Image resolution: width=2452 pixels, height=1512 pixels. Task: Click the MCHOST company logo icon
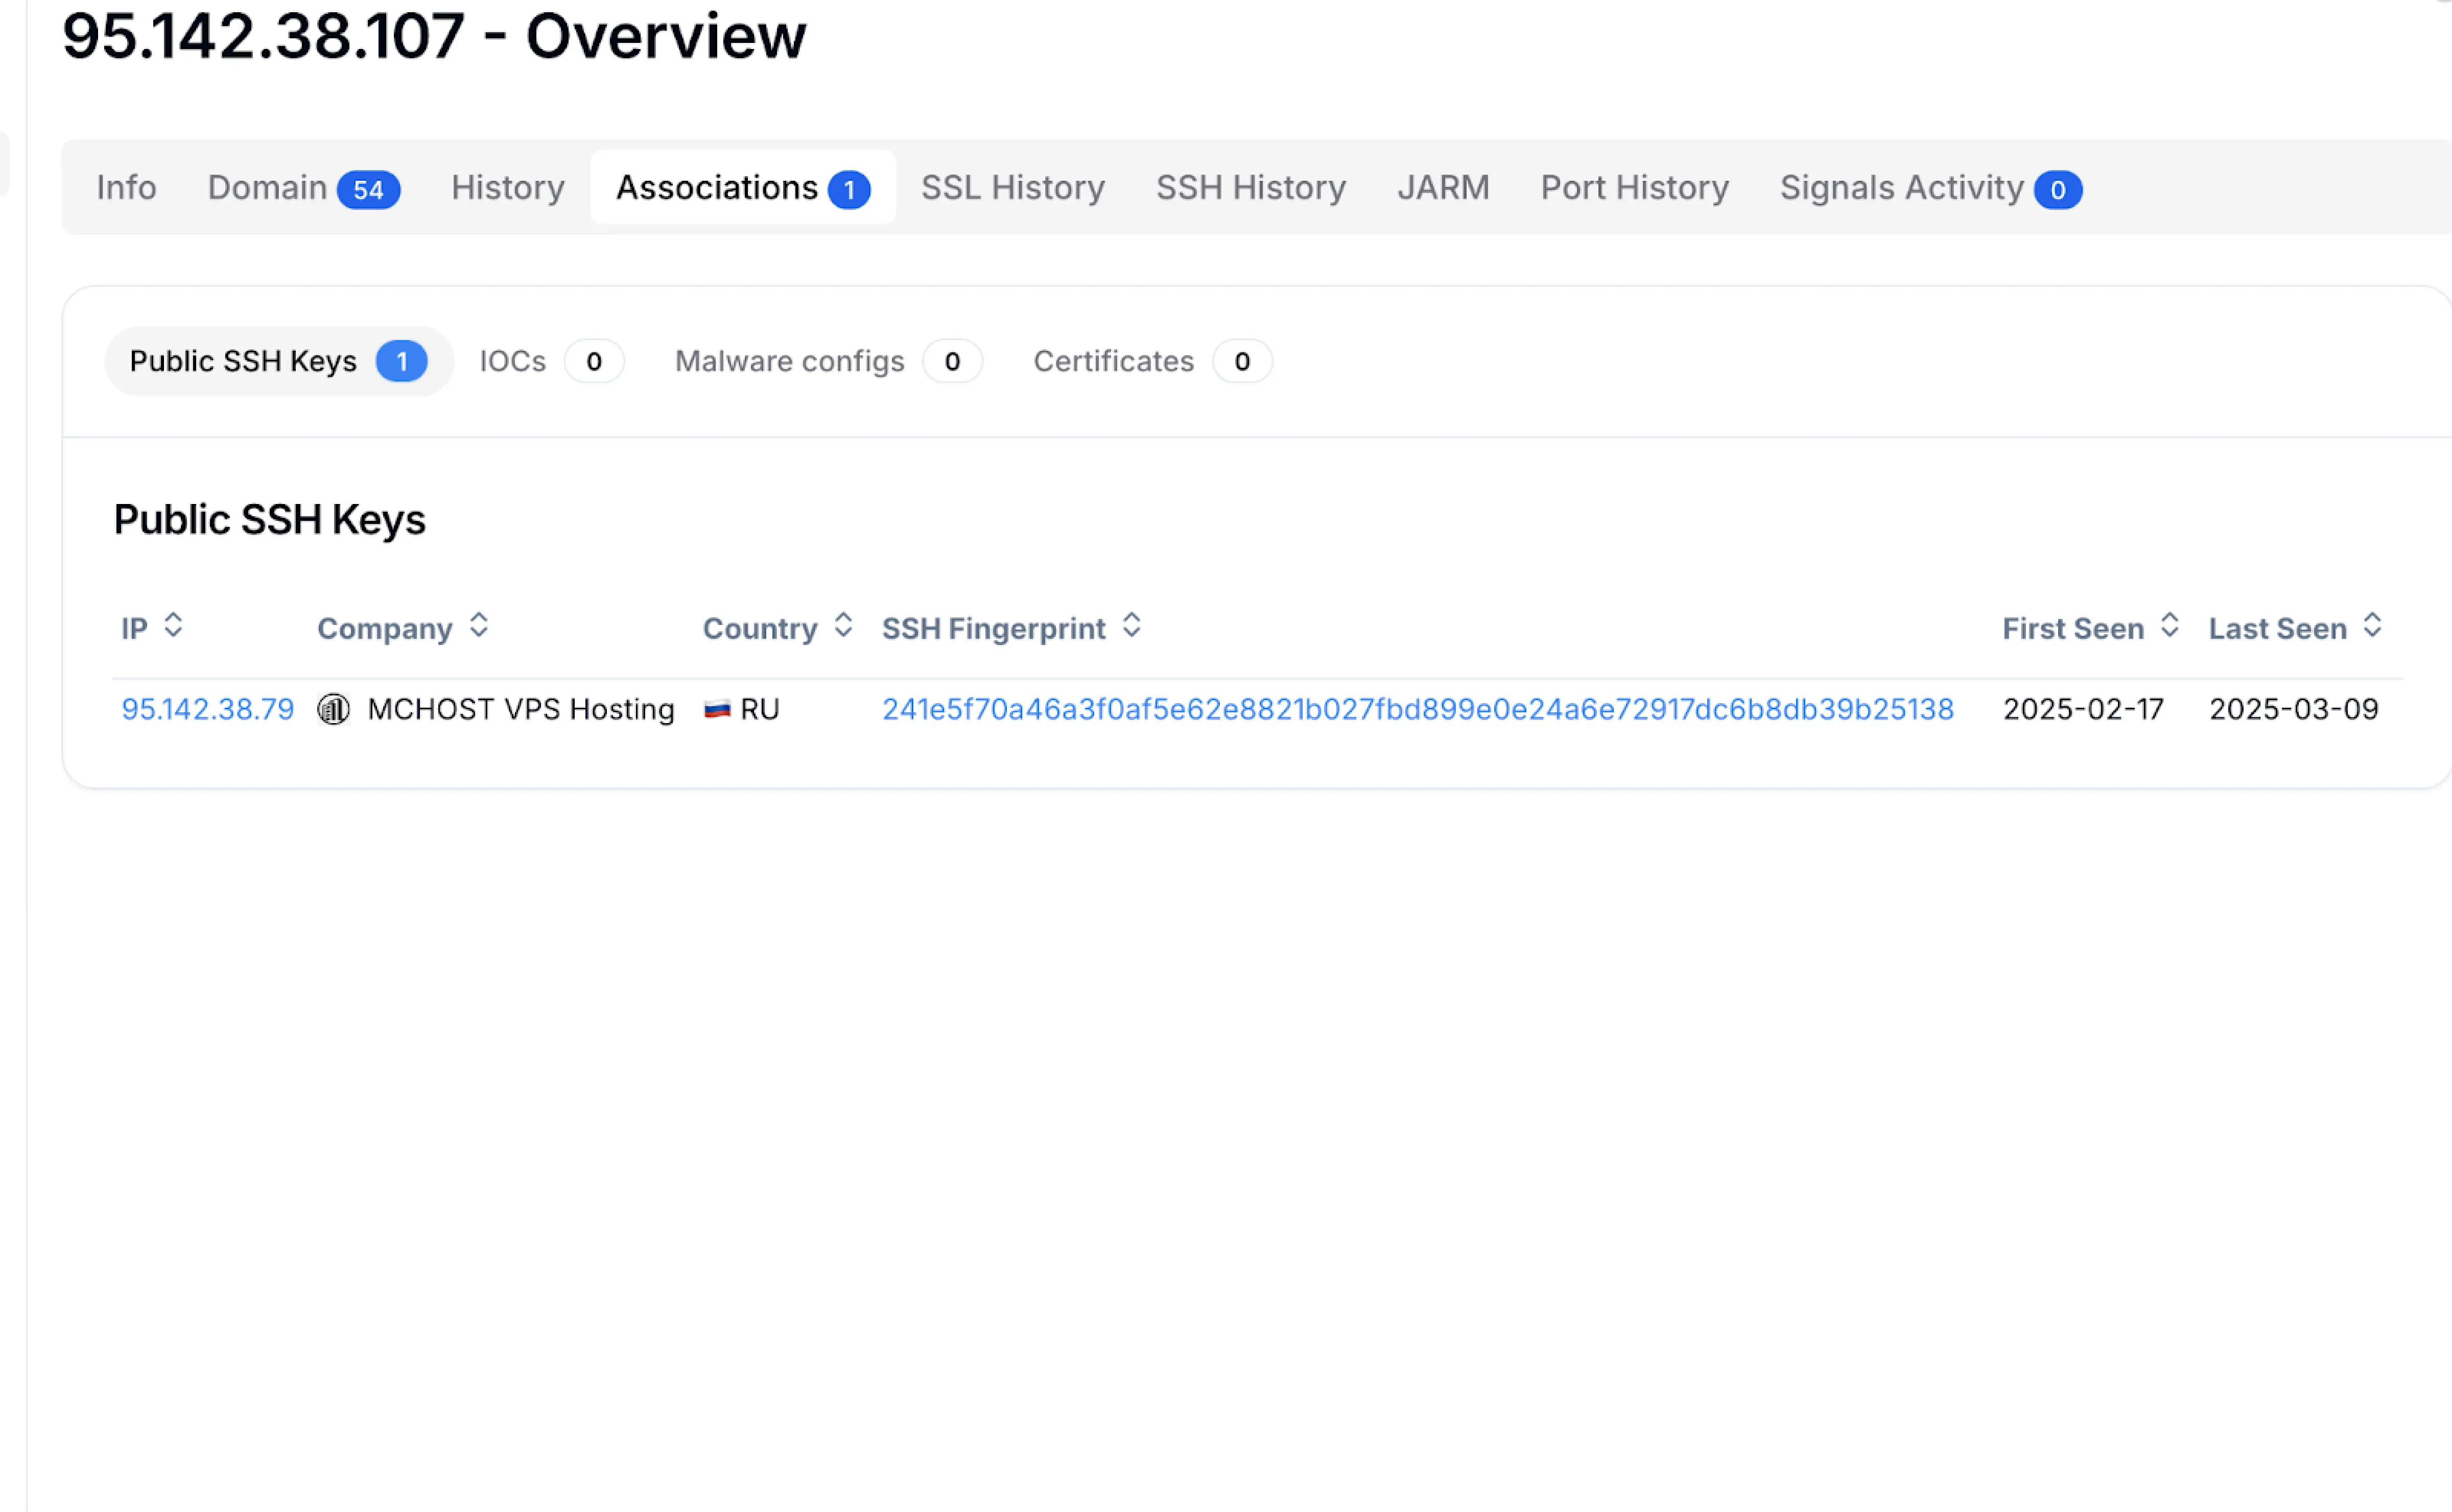point(333,709)
